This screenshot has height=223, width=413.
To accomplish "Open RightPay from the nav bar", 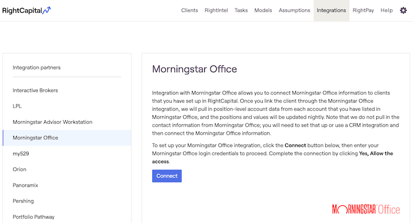I will (363, 10).
